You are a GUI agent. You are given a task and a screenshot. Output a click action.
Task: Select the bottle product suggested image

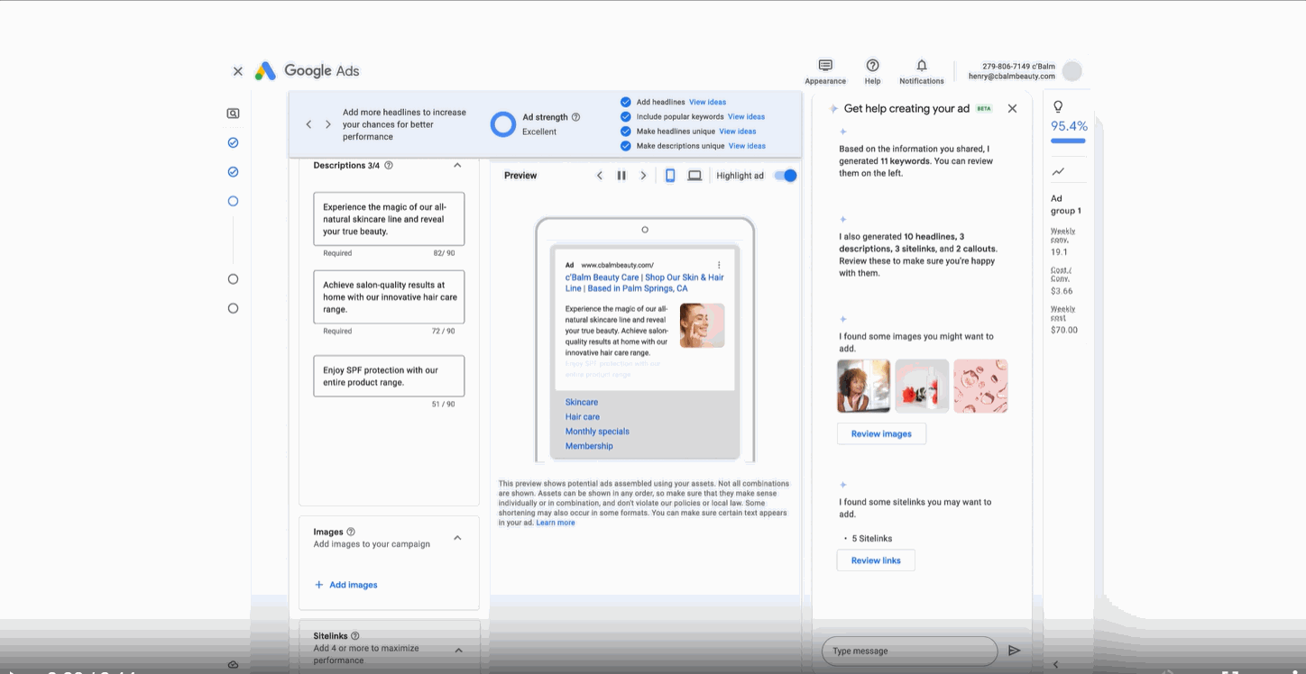click(922, 386)
